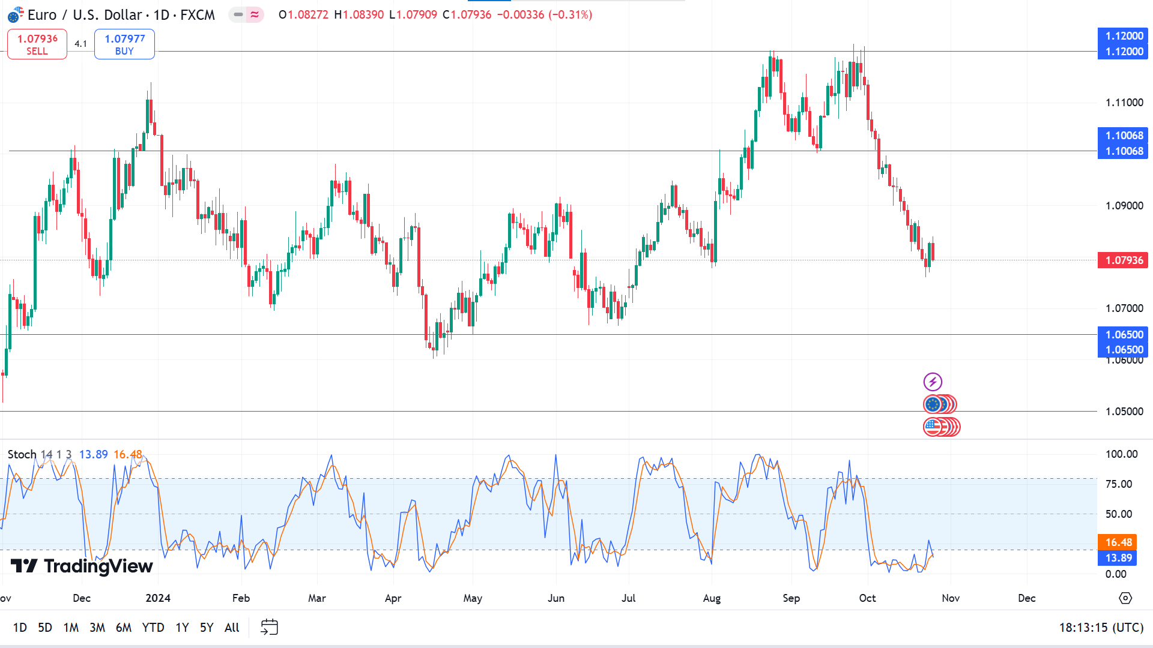The image size is (1153, 648).
Task: Click the Mar label on time axis
Action: 317,598
